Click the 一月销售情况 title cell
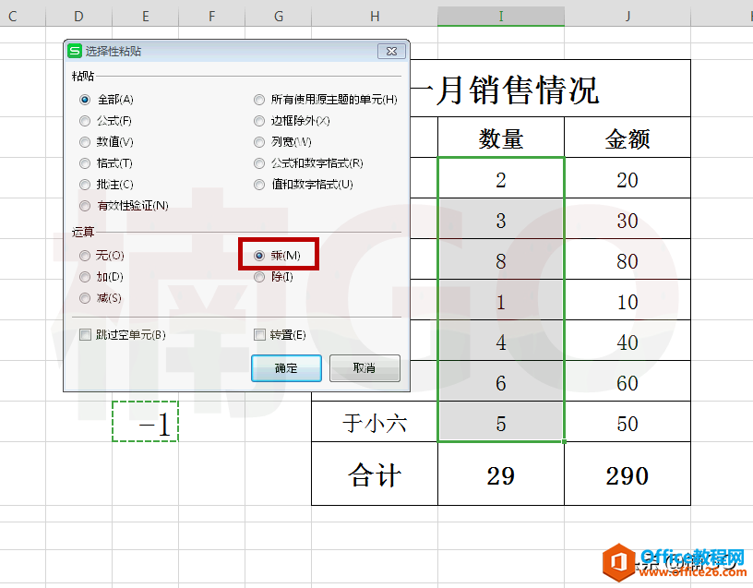The image size is (753, 588). click(550, 89)
